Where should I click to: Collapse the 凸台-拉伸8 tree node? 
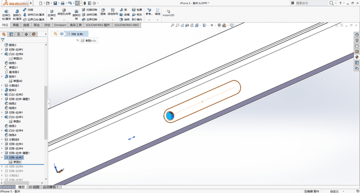(x=2, y=54)
